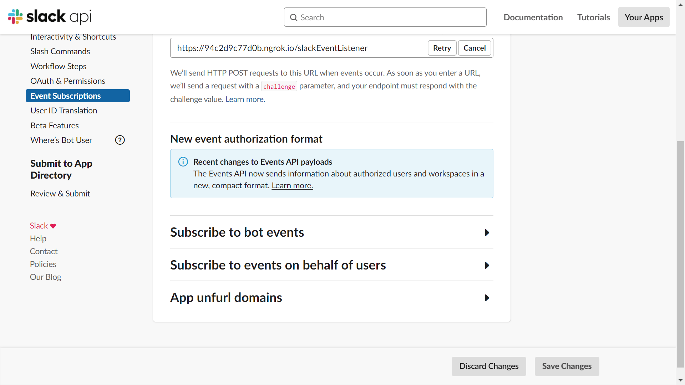The height and width of the screenshot is (385, 685).
Task: Focus the Search input field
Action: [385, 17]
